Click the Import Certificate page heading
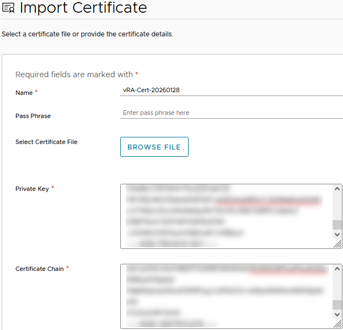343x330 pixels. (x=83, y=8)
